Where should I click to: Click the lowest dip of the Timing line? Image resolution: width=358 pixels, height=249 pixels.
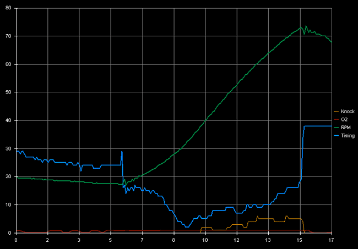coord(187,226)
